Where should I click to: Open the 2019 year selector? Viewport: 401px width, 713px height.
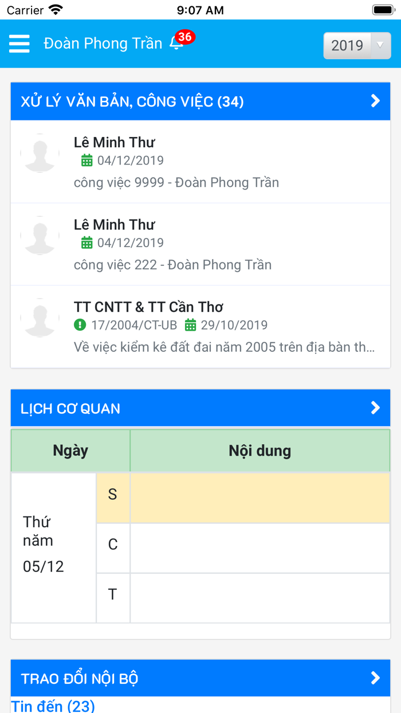356,45
